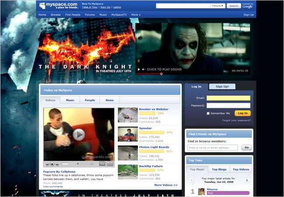Switch to the Log In tab
The image size is (284, 197).
pos(196,87)
